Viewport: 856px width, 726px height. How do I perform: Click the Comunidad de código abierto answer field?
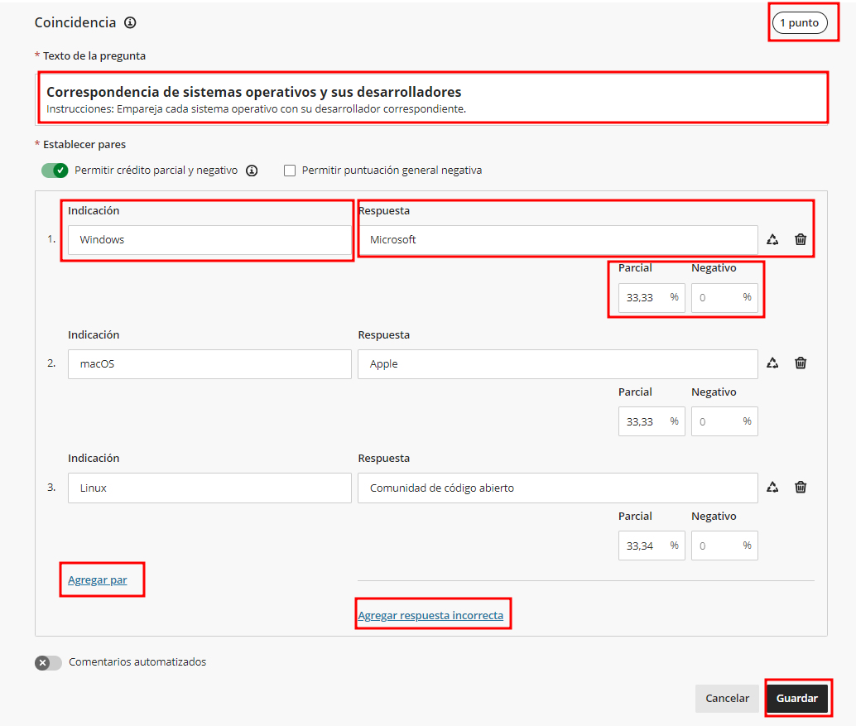(556, 488)
